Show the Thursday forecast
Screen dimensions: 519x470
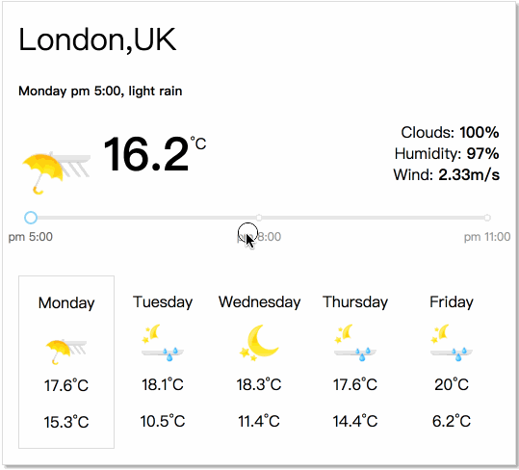click(x=355, y=362)
